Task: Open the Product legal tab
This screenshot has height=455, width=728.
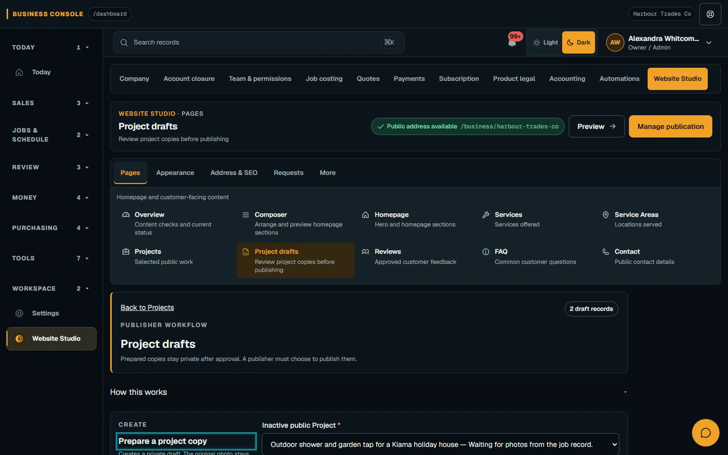Action: point(514,79)
